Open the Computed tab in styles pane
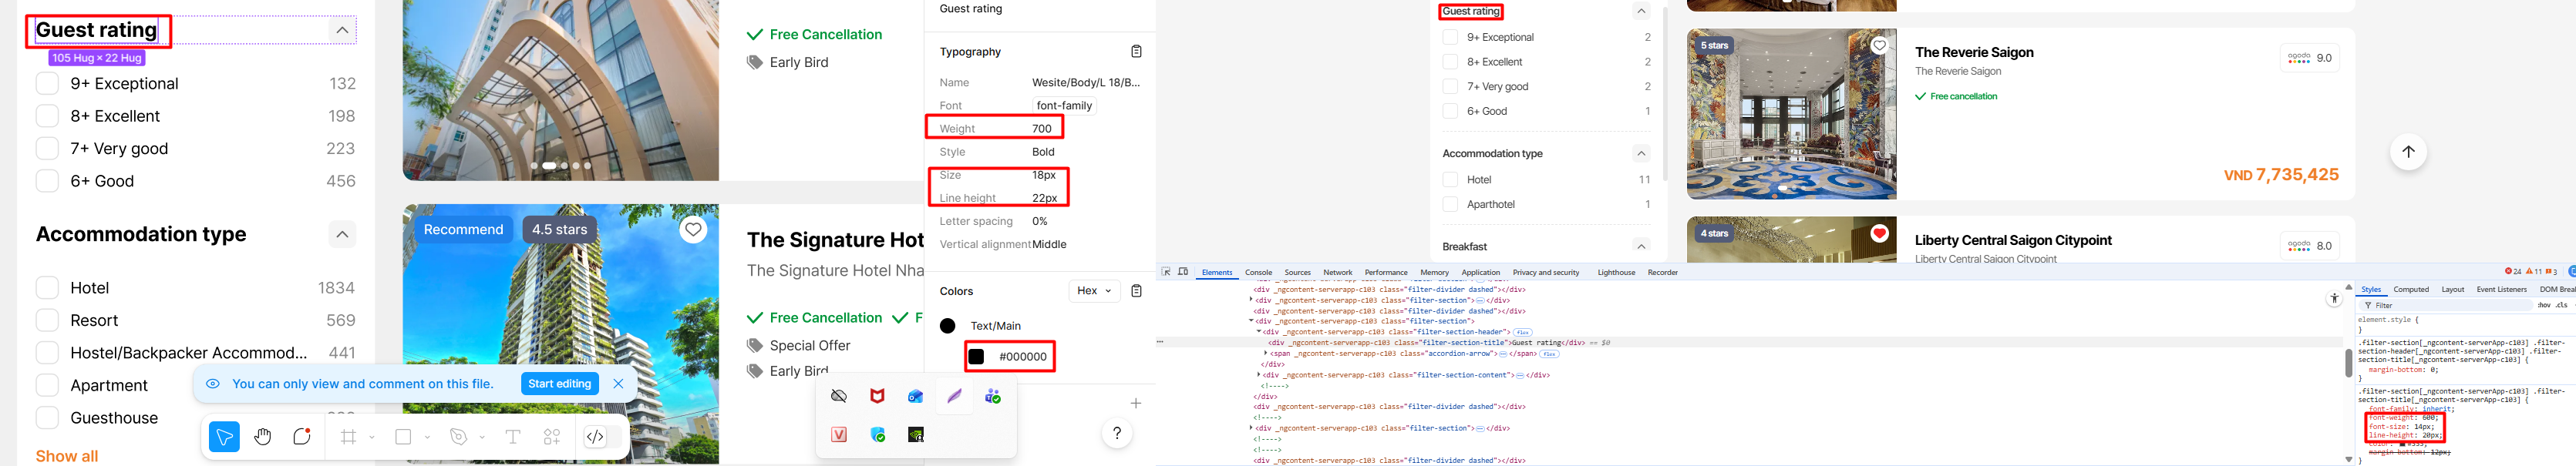 (2410, 290)
